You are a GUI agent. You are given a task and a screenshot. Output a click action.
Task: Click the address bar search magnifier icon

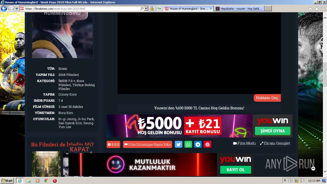coord(142,9)
